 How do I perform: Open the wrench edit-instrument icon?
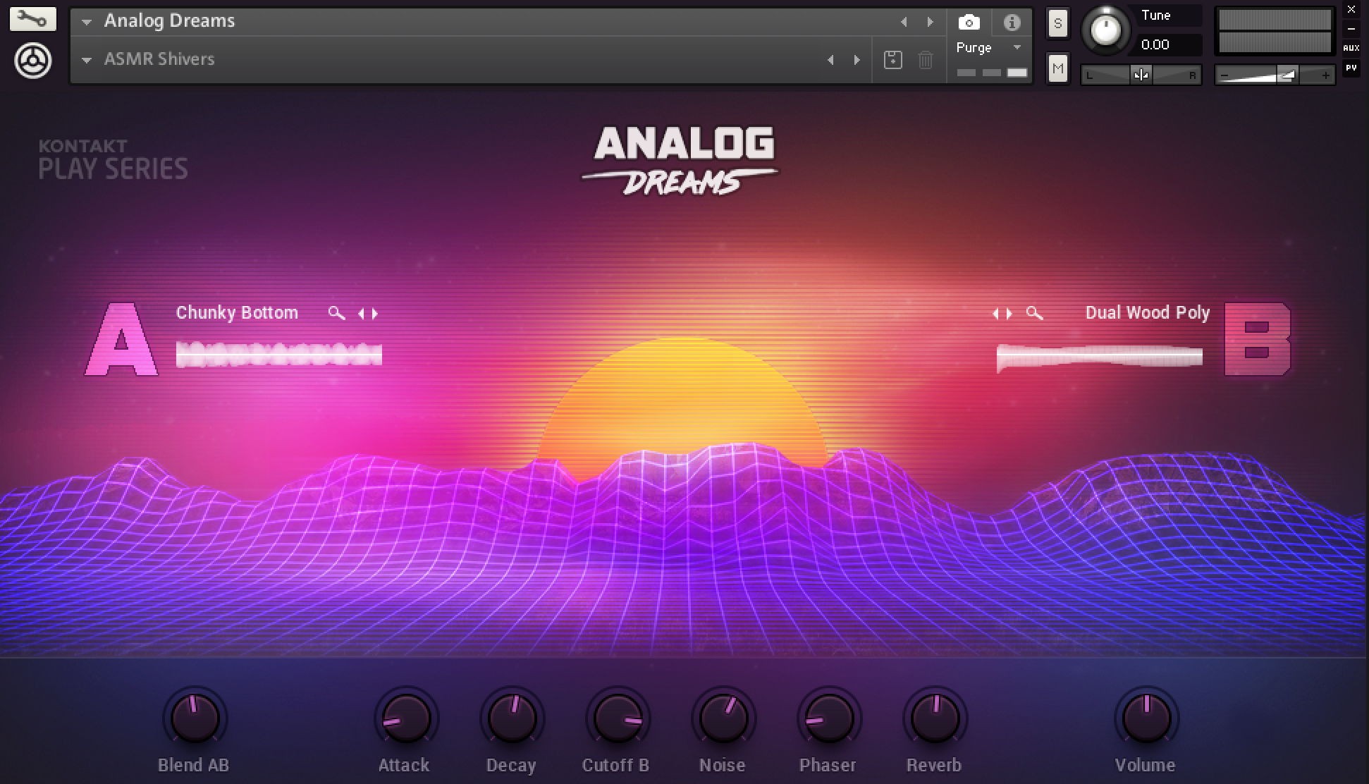[32, 18]
